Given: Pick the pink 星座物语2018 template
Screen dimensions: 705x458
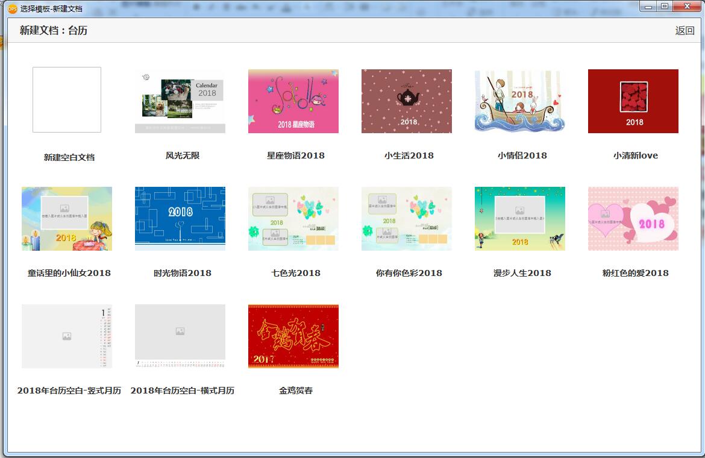Looking at the screenshot, I should click(x=293, y=101).
